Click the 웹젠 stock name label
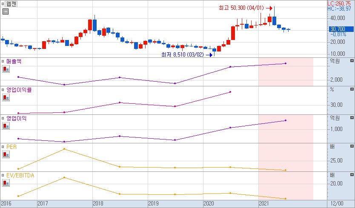The image size is (355, 208). coord(11,4)
